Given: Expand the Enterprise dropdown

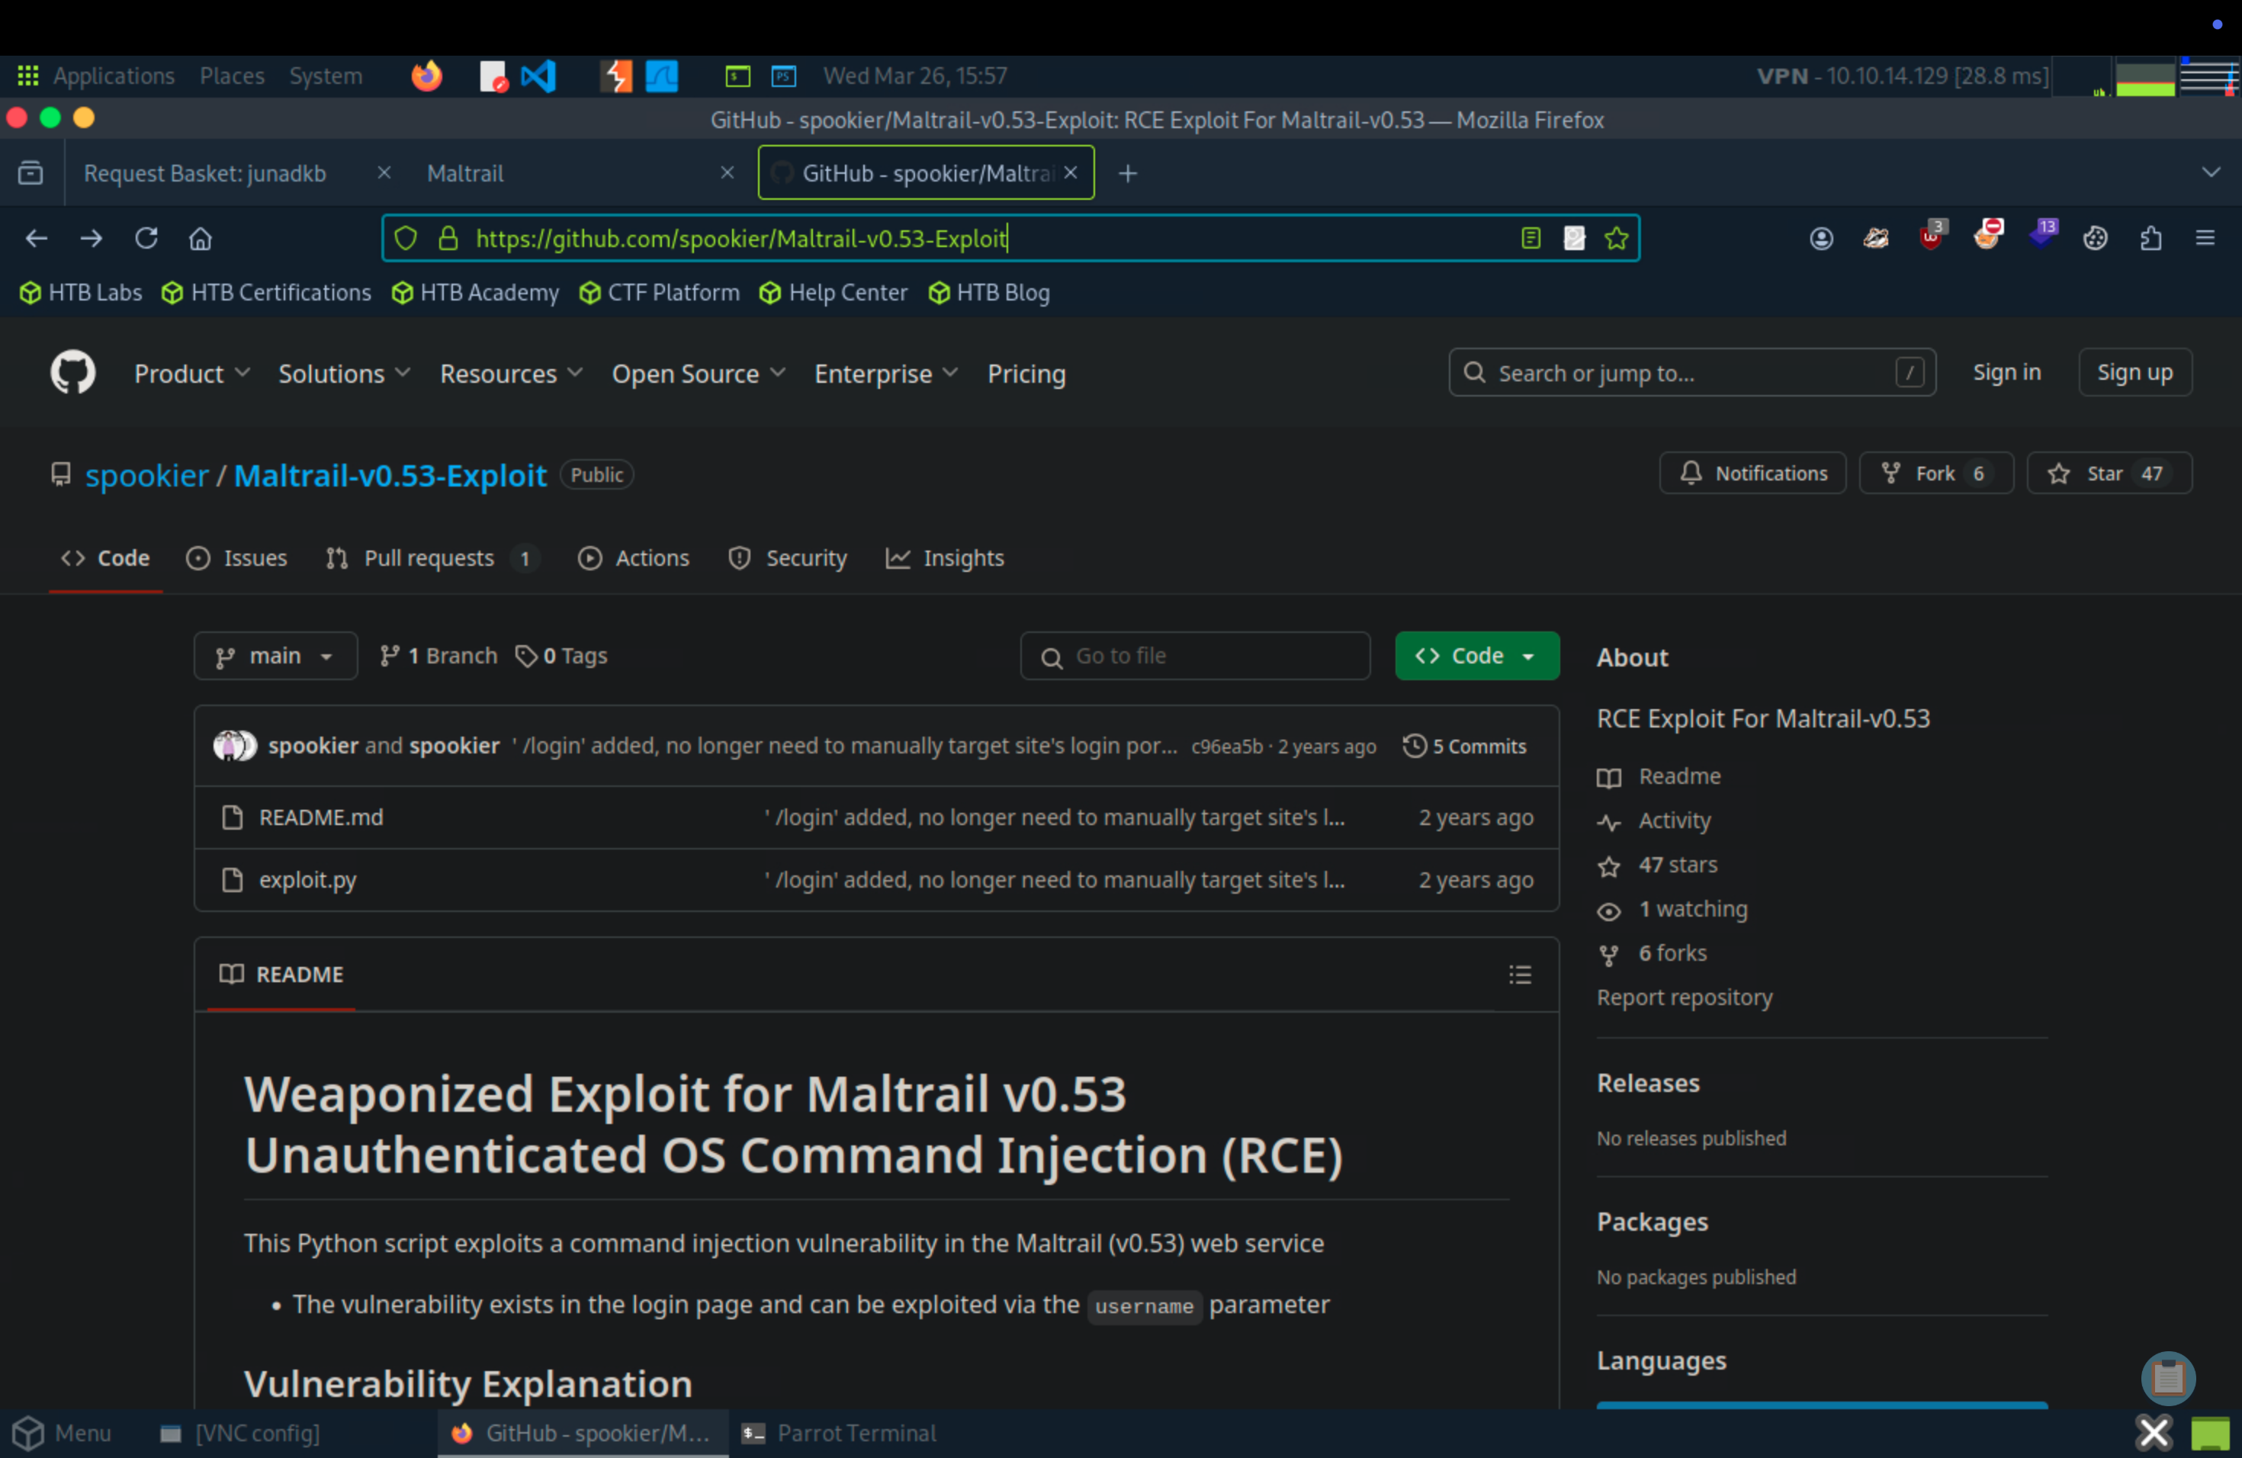Looking at the screenshot, I should pos(885,374).
